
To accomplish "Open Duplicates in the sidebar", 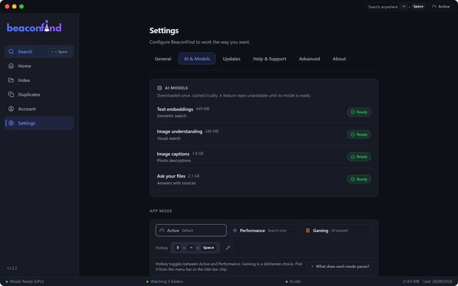I will (x=39, y=94).
